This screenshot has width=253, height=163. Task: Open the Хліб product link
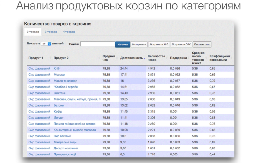57,68
